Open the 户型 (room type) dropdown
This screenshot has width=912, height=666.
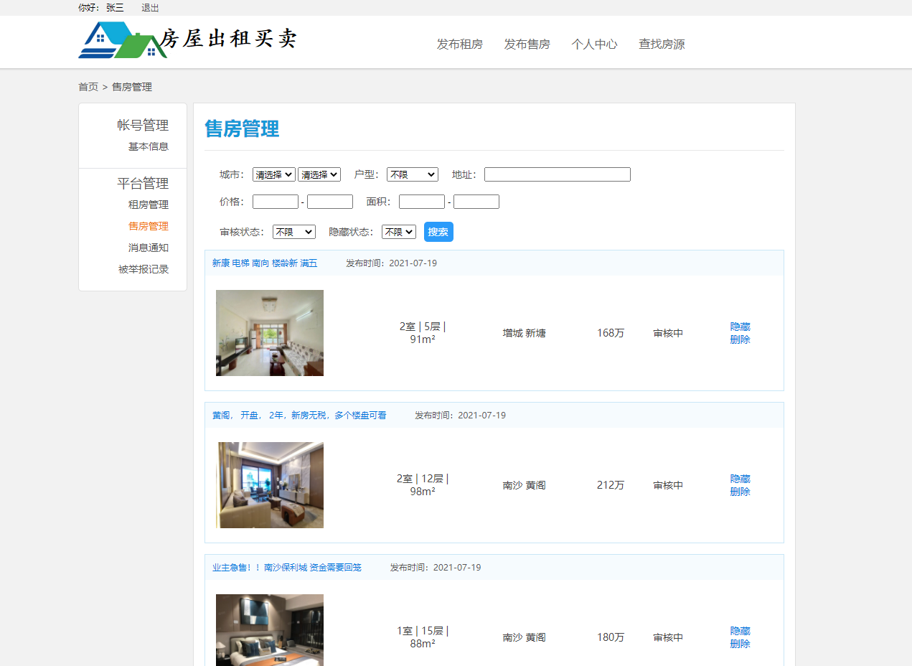pyautogui.click(x=412, y=174)
